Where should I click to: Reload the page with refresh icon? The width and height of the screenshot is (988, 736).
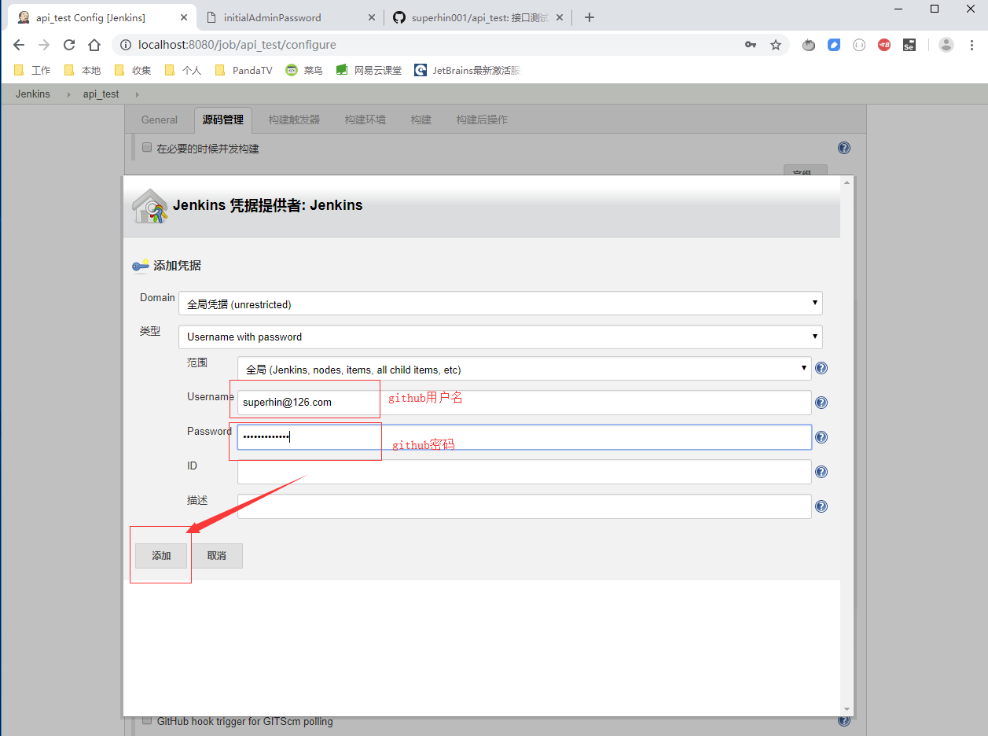69,45
